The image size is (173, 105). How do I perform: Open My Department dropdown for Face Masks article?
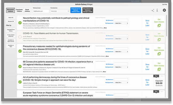121,39
